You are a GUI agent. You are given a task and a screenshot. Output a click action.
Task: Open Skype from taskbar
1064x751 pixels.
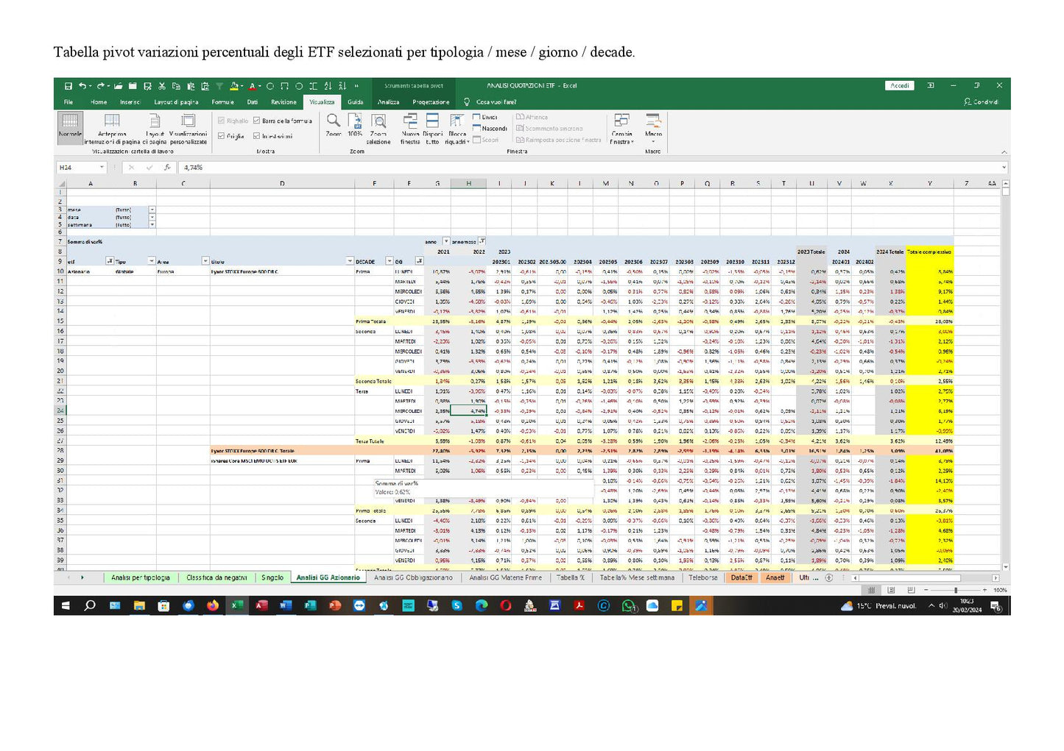click(x=457, y=605)
